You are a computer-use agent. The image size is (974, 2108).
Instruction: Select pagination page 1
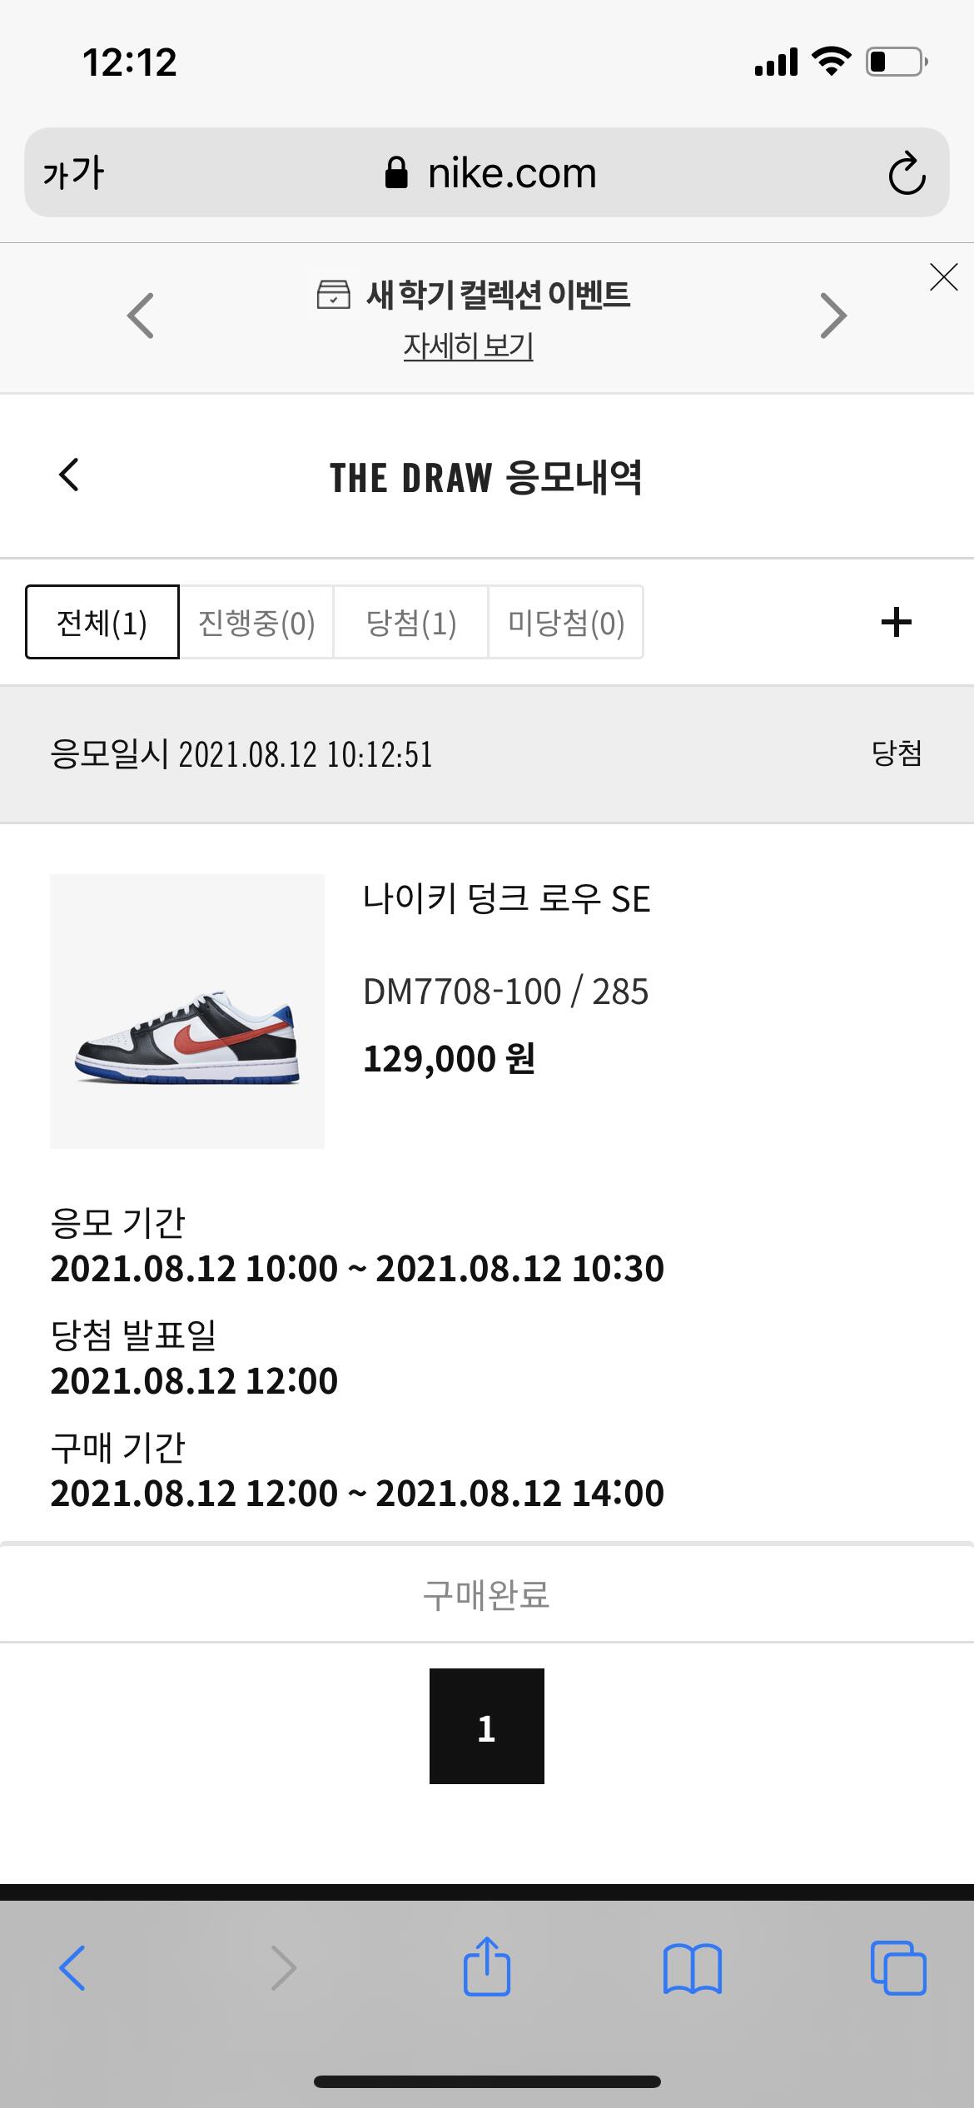tap(486, 1726)
